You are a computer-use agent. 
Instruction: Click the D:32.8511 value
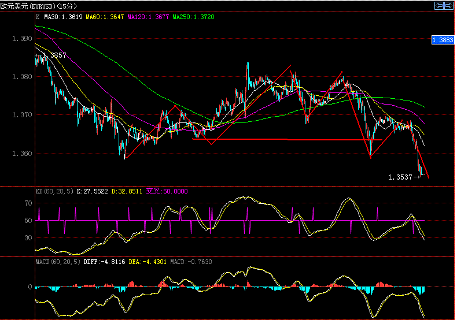[x=127, y=191]
